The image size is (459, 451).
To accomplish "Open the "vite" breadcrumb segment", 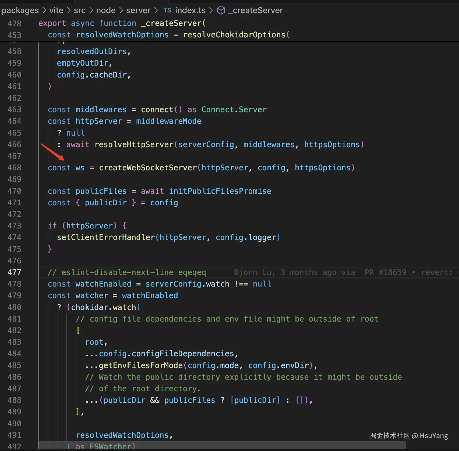I will pyautogui.click(x=56, y=10).
